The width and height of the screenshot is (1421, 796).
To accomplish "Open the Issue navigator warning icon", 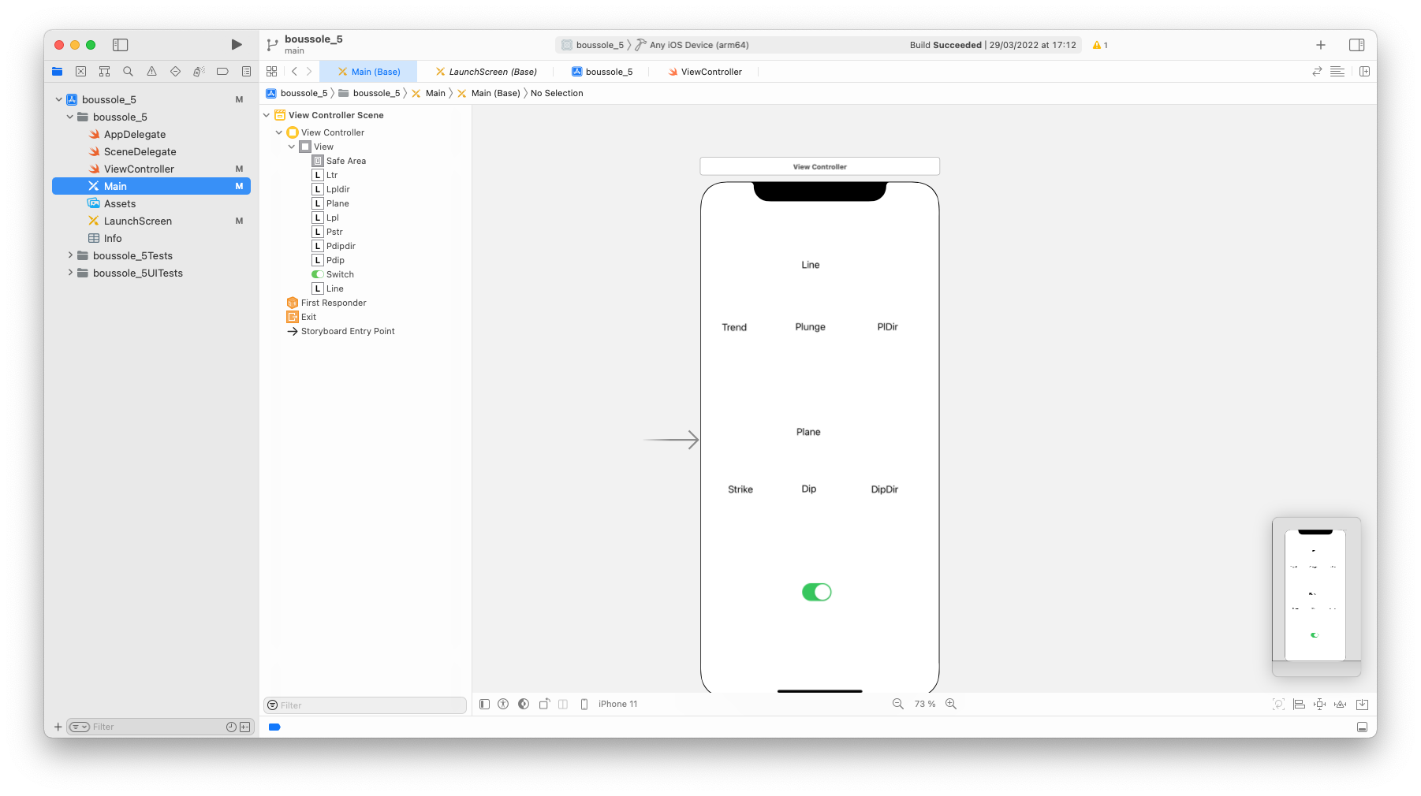I will point(151,72).
